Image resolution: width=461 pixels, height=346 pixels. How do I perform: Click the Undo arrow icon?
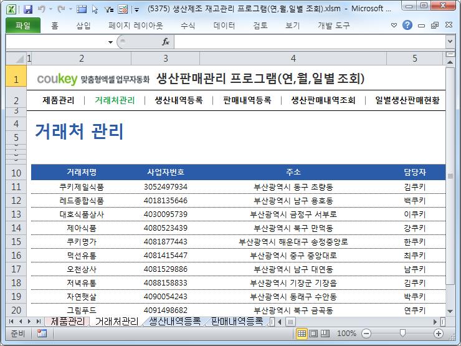tap(42, 9)
